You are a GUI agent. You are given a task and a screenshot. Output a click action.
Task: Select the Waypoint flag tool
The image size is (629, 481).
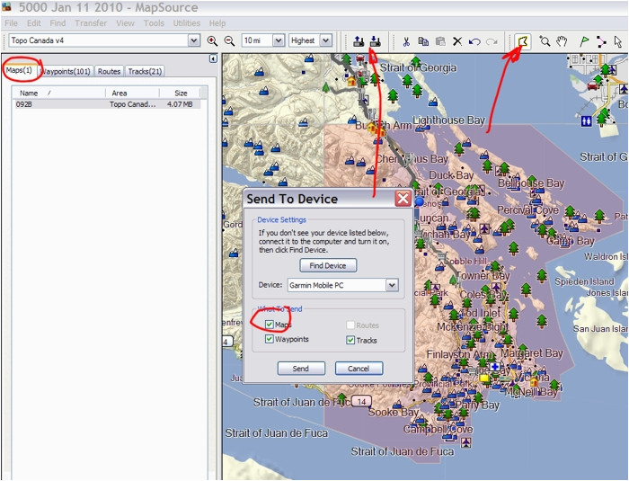(584, 41)
